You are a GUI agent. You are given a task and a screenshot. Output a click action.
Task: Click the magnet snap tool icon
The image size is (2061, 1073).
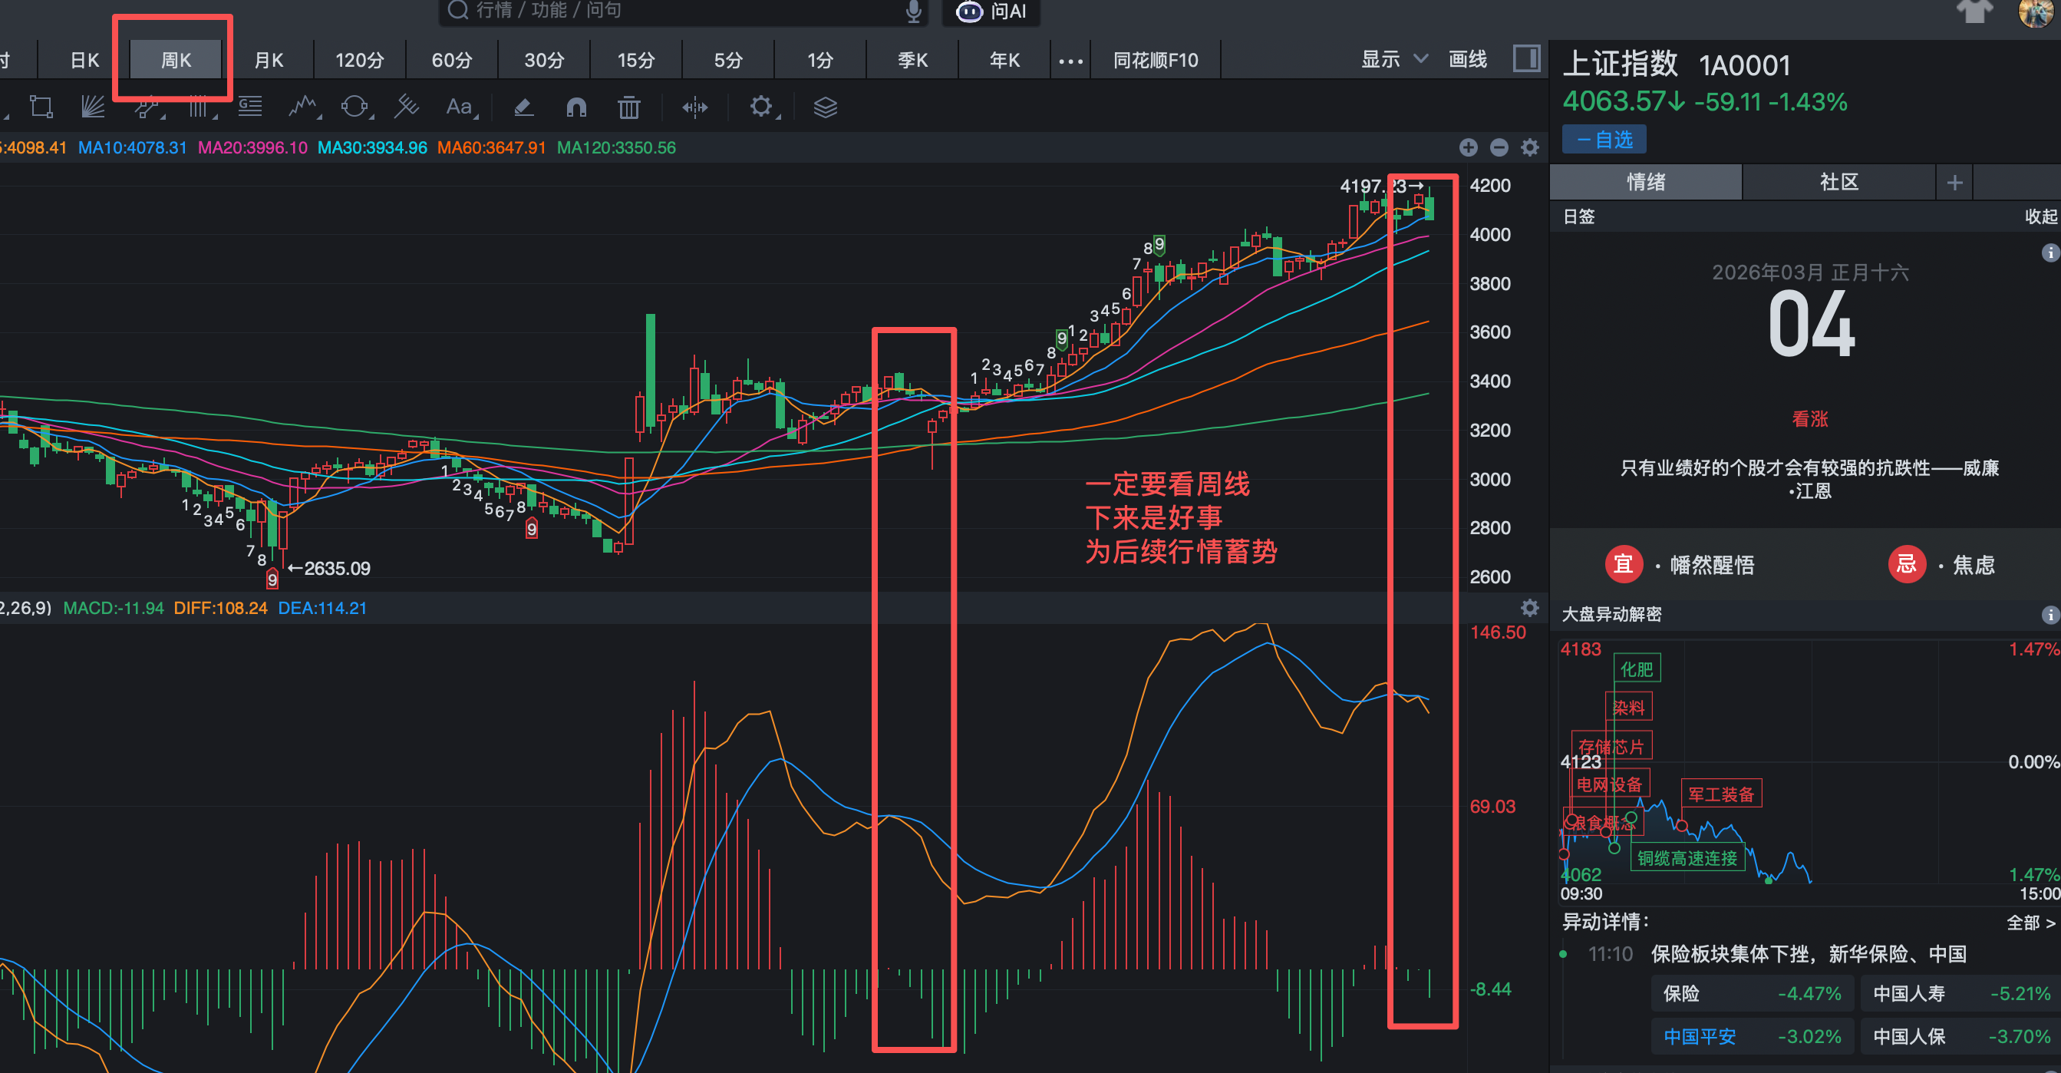576,107
